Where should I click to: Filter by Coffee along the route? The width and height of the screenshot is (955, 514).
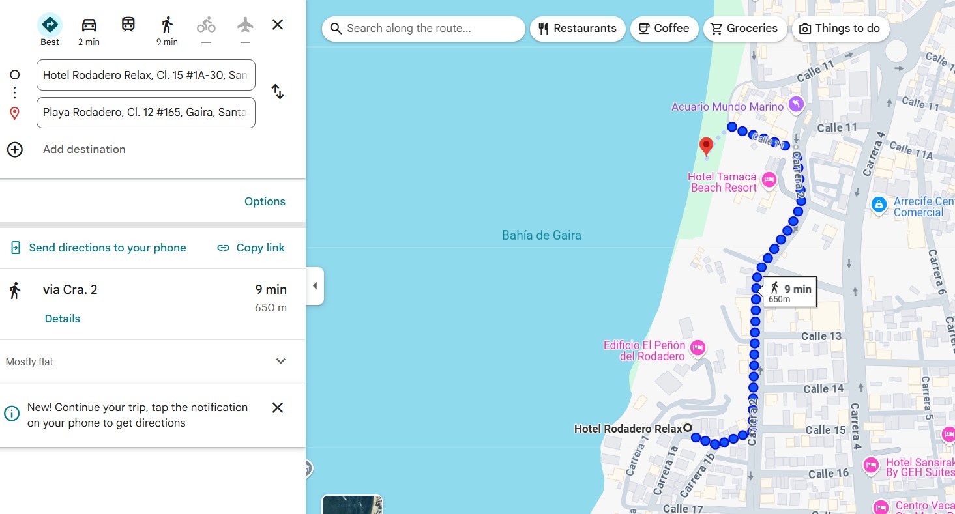pos(664,29)
